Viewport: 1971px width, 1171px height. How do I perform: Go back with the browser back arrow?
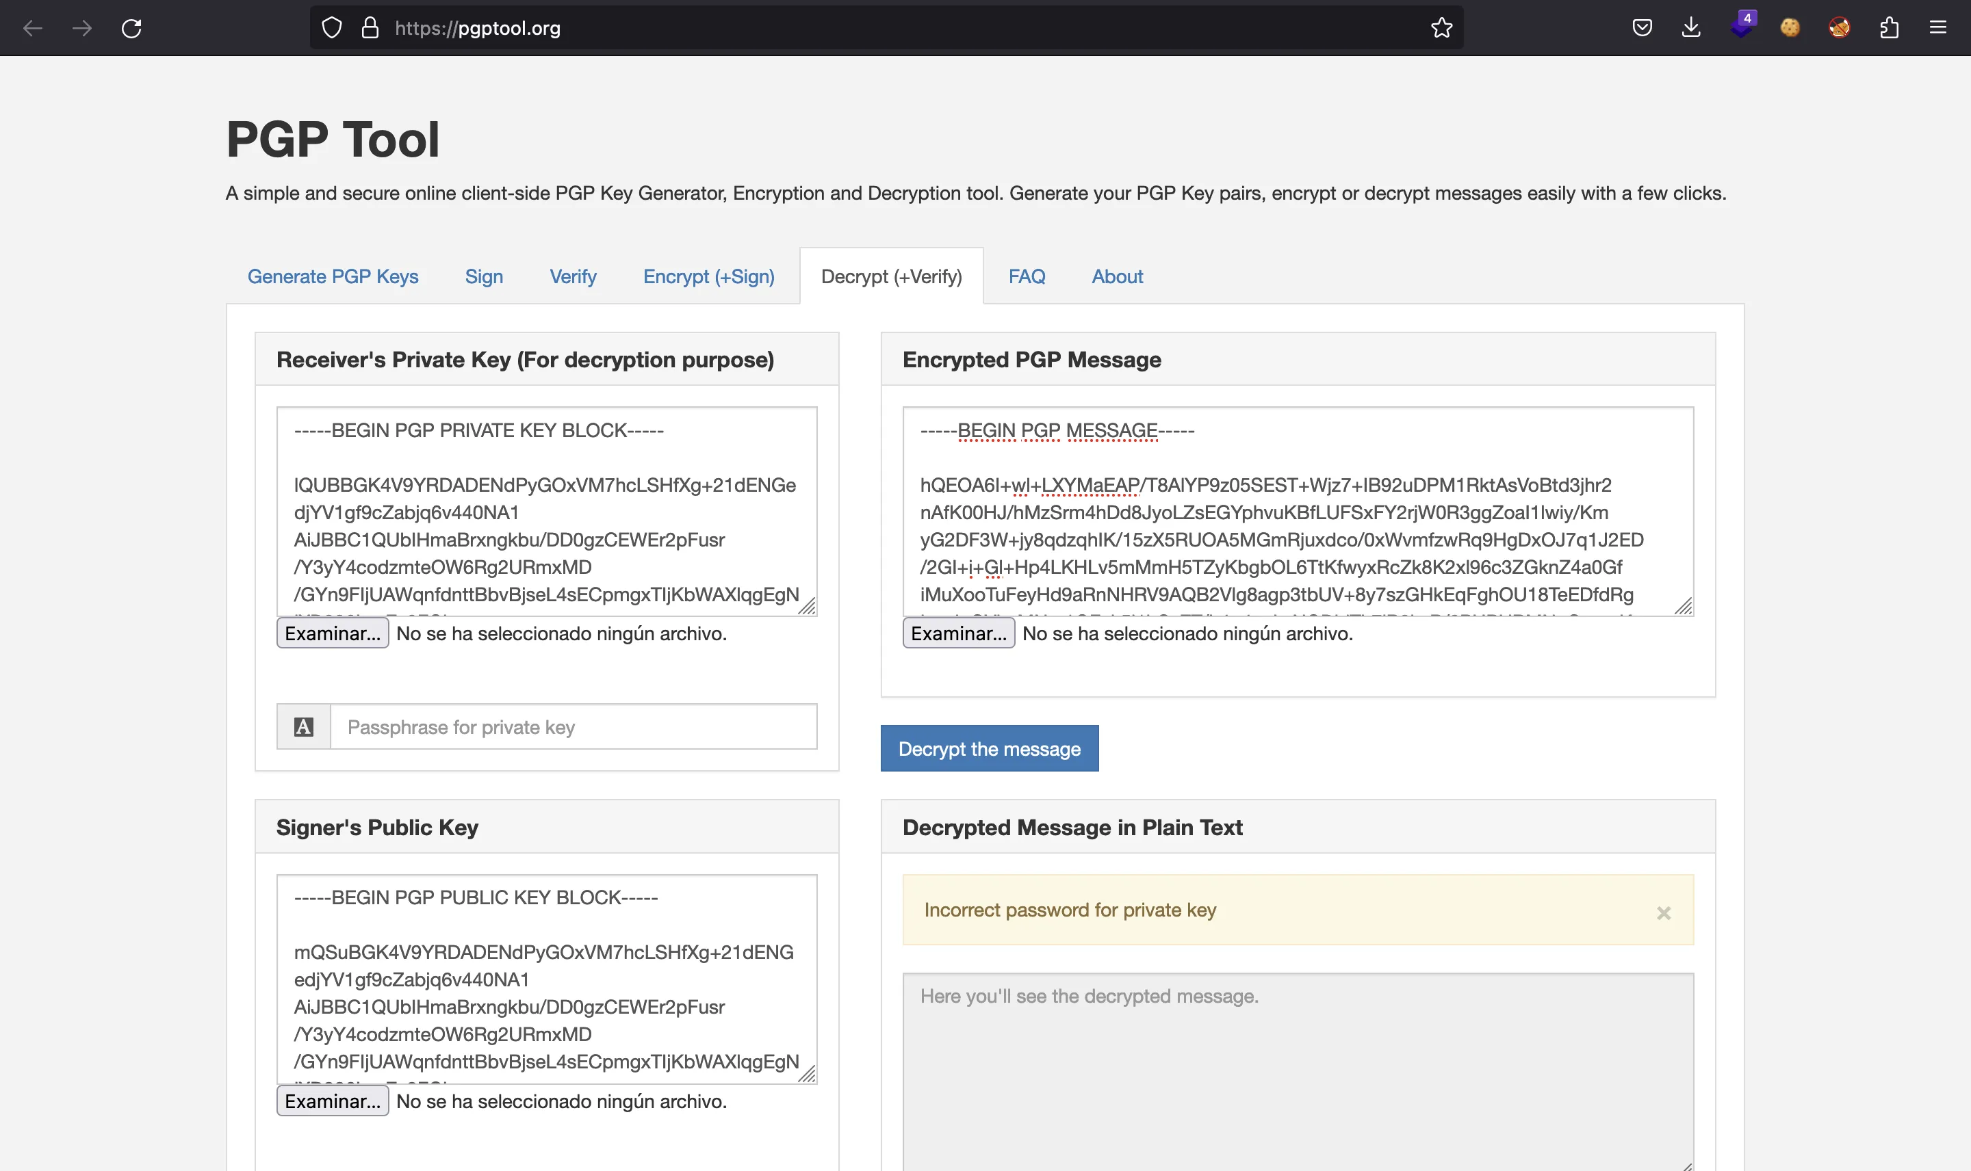click(x=32, y=29)
